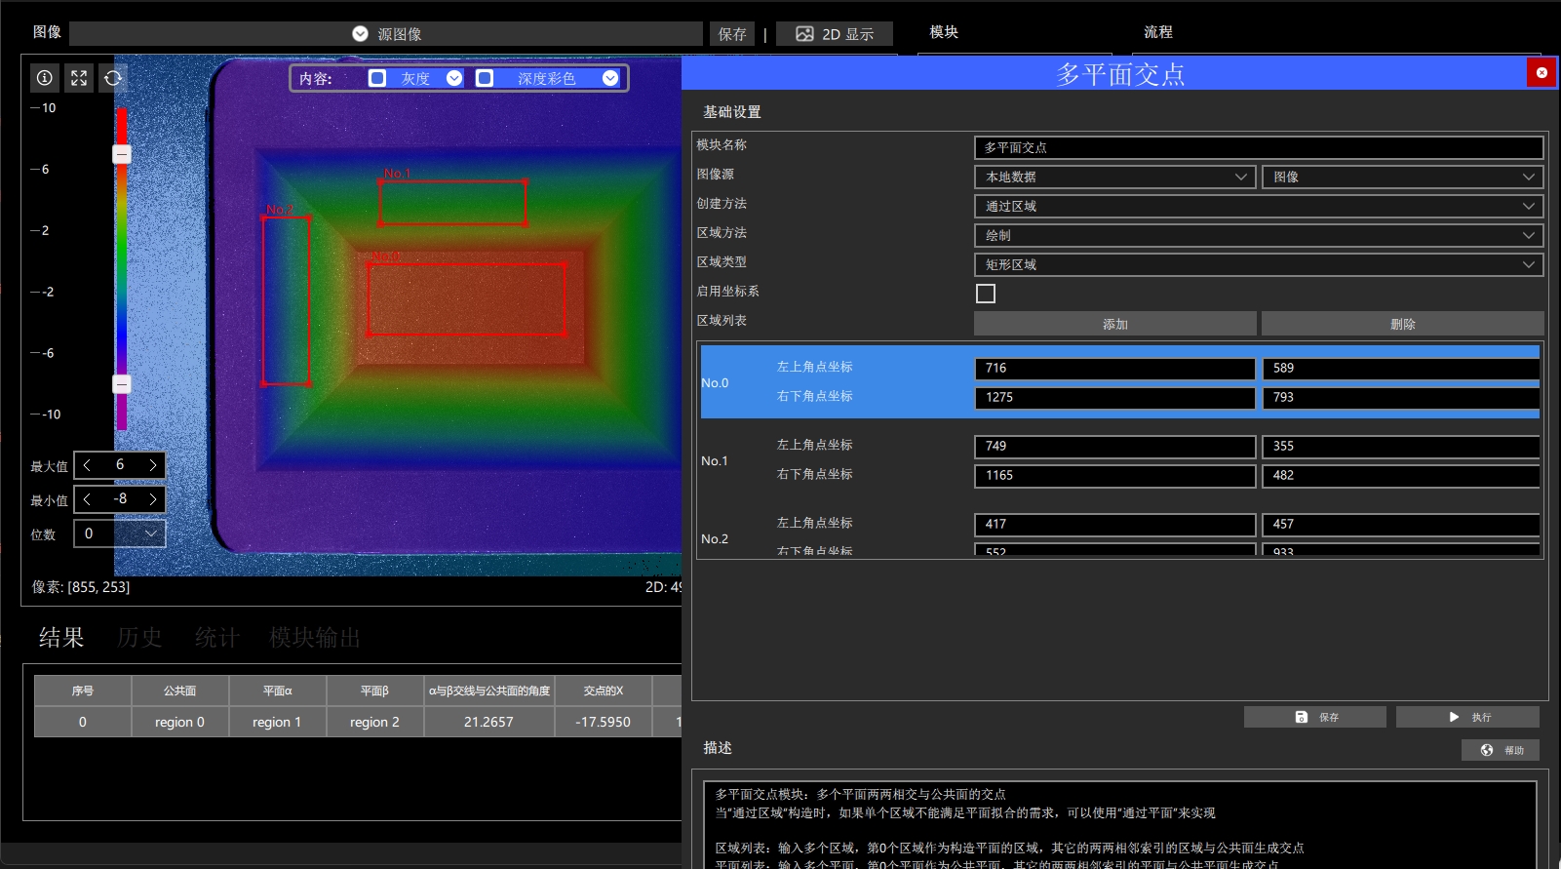Click the play icon 执行 button
1561x869 pixels.
coord(1467,717)
